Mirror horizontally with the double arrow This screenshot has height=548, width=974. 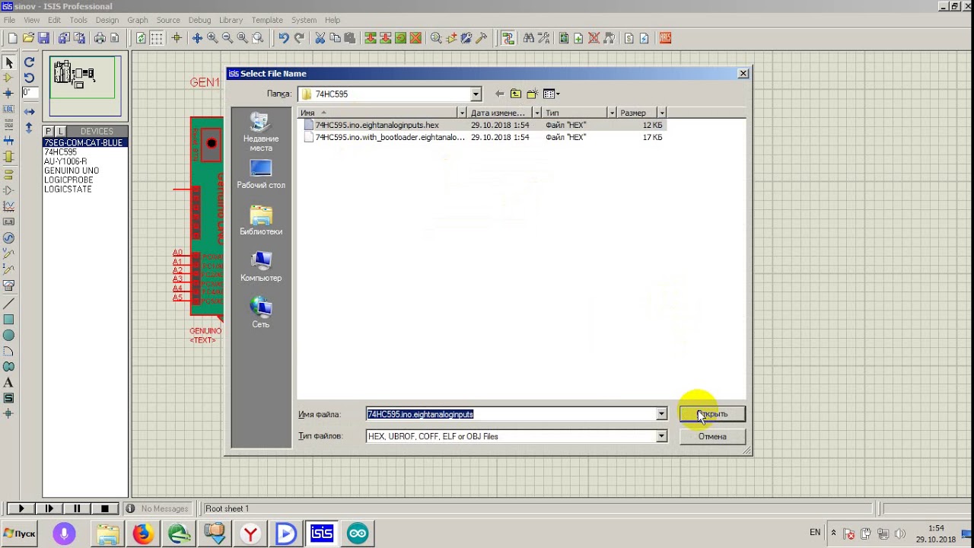click(x=29, y=112)
